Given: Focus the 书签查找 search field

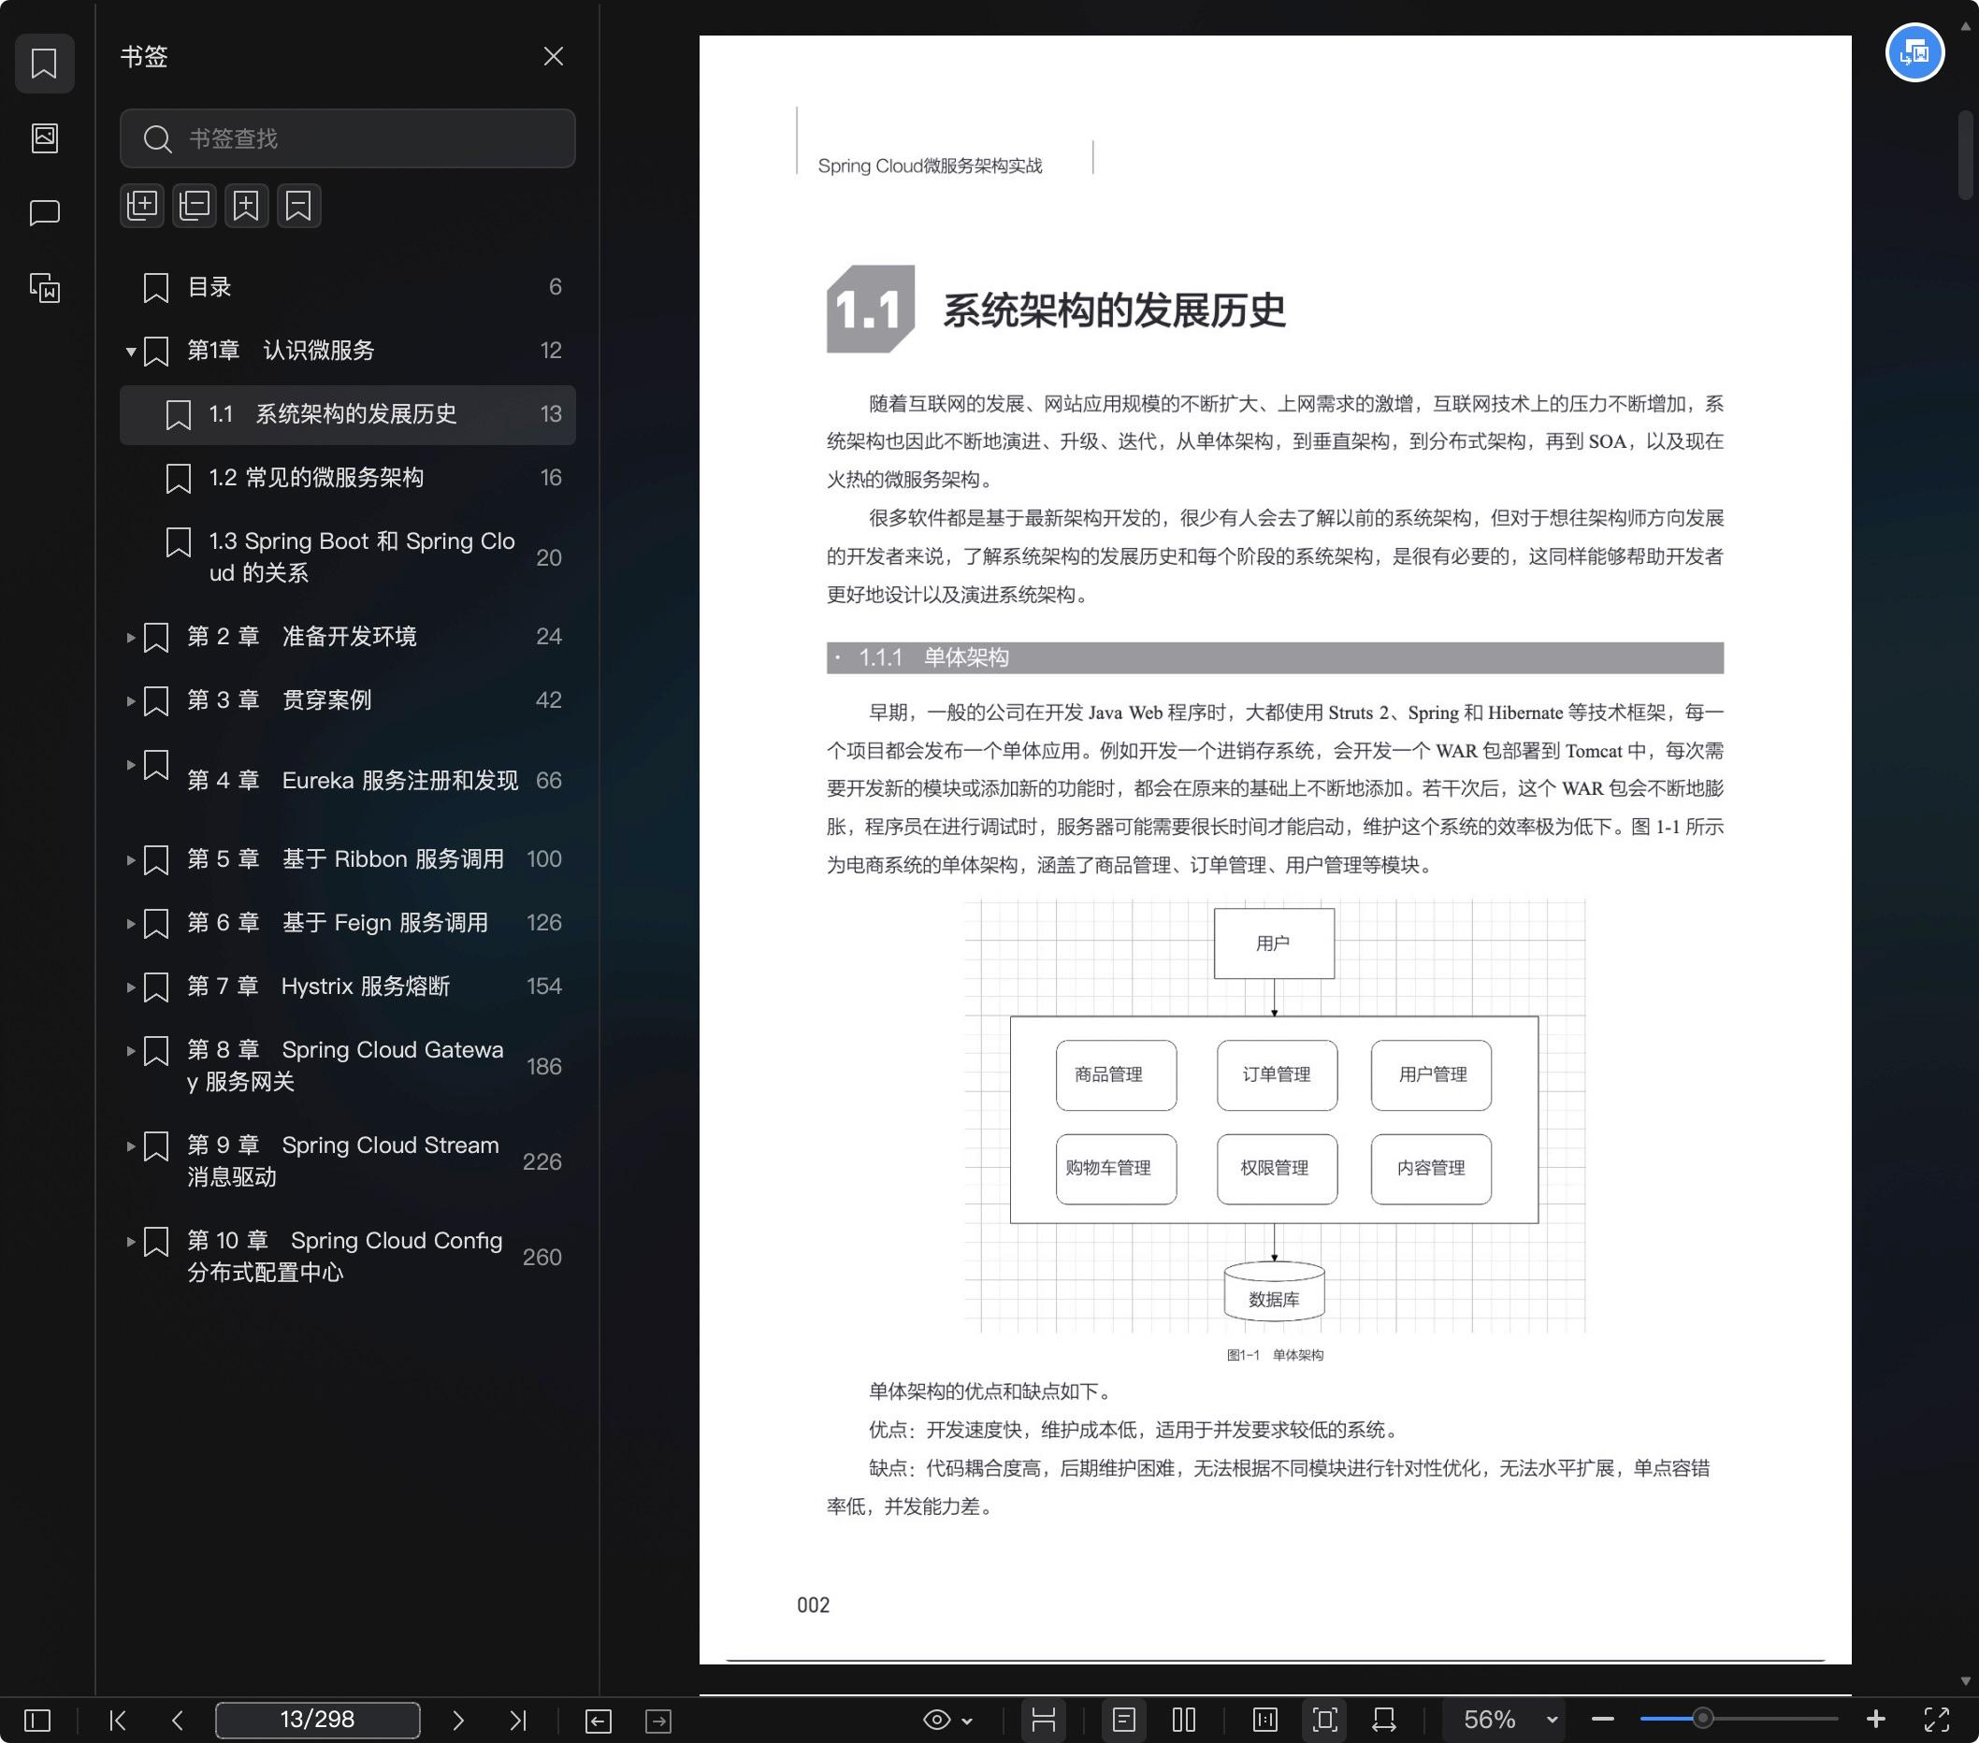Looking at the screenshot, I should tap(348, 138).
